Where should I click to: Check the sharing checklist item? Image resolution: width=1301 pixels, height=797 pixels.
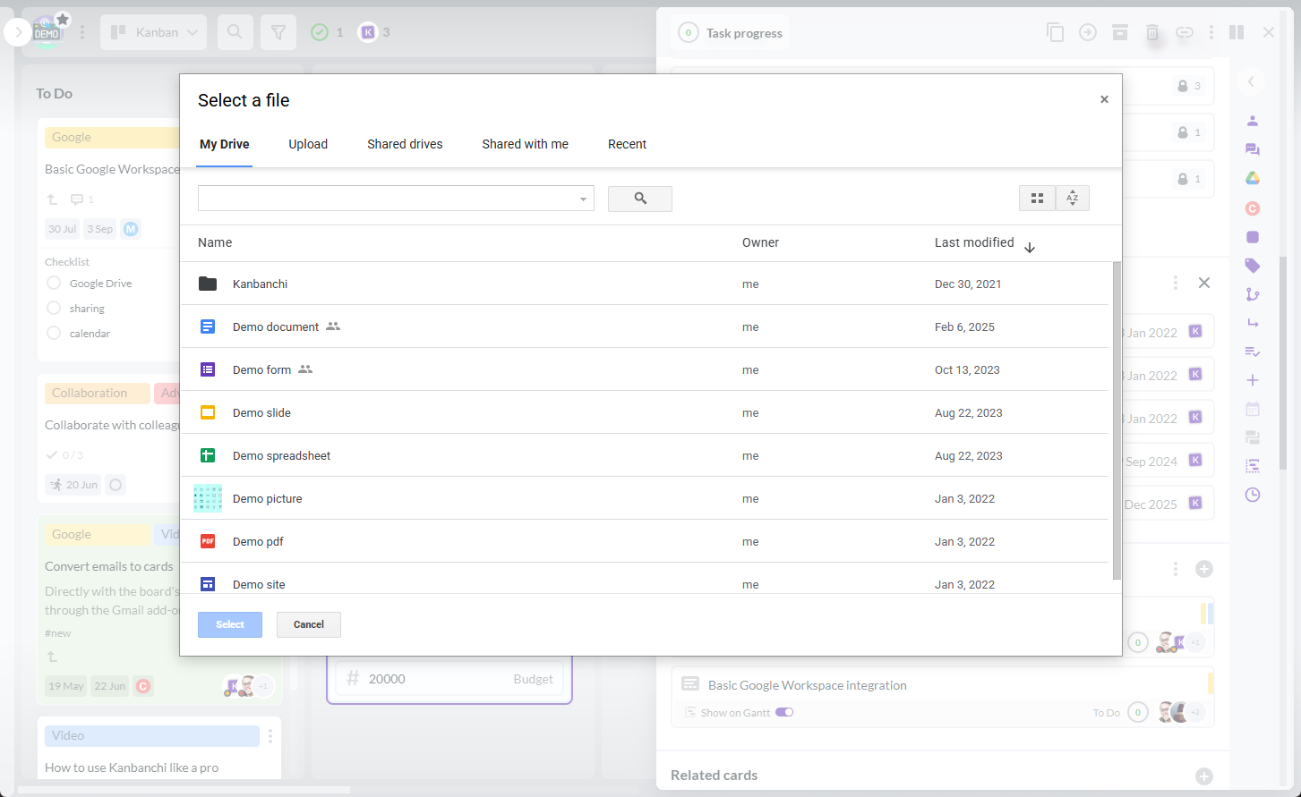54,308
